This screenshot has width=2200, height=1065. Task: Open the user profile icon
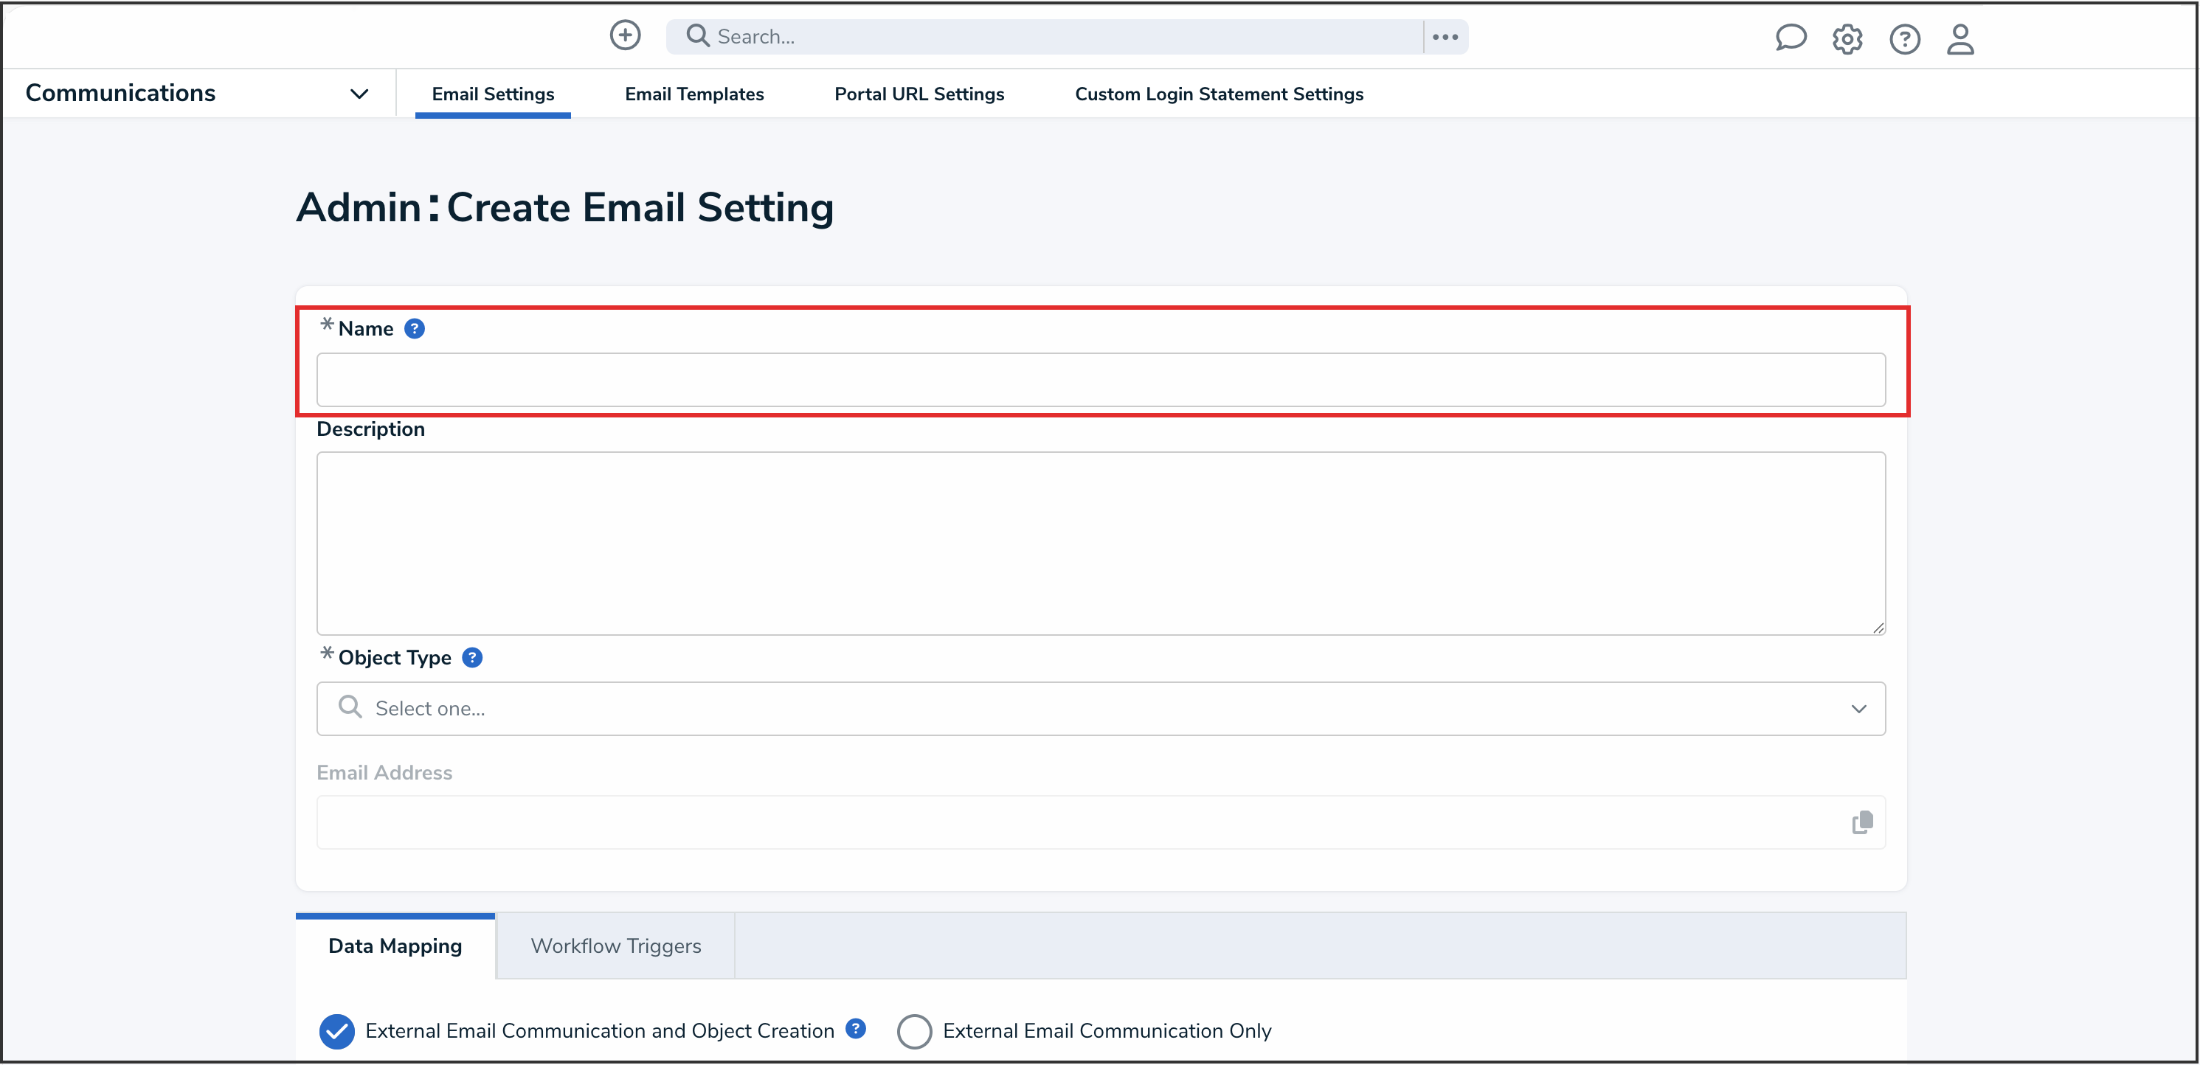click(x=1960, y=38)
